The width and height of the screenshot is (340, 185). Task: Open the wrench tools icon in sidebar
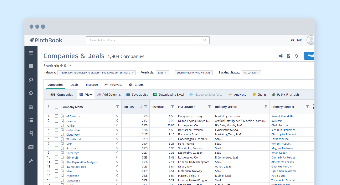(x=31, y=161)
